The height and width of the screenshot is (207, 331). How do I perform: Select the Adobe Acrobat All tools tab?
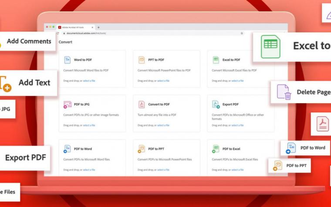[x=76, y=27]
